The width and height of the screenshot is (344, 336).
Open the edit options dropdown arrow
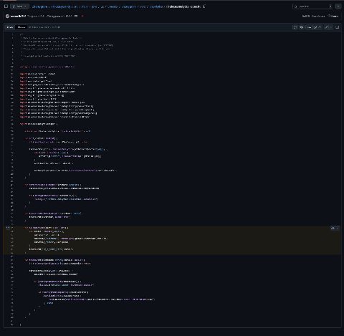331,27
